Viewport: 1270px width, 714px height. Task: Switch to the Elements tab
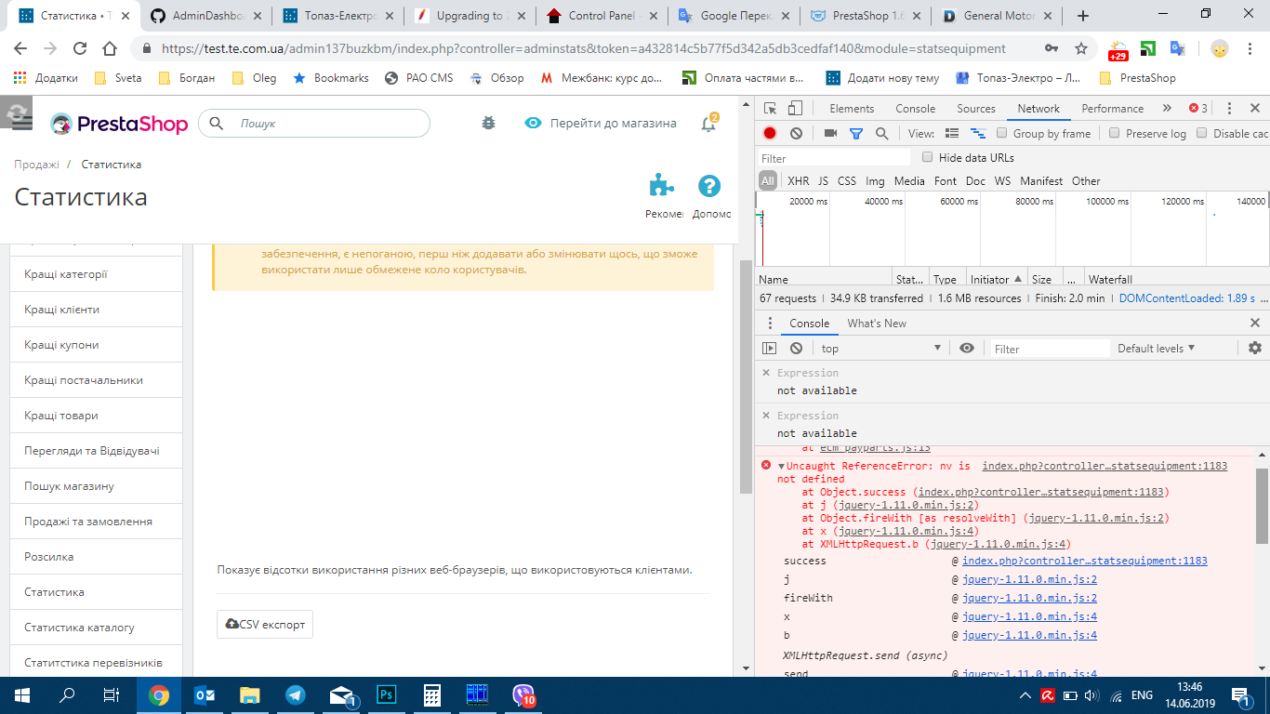[852, 109]
